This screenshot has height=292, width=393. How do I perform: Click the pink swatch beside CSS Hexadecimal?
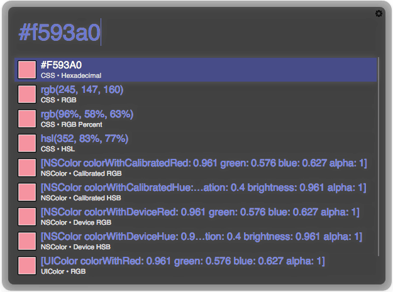(x=27, y=70)
